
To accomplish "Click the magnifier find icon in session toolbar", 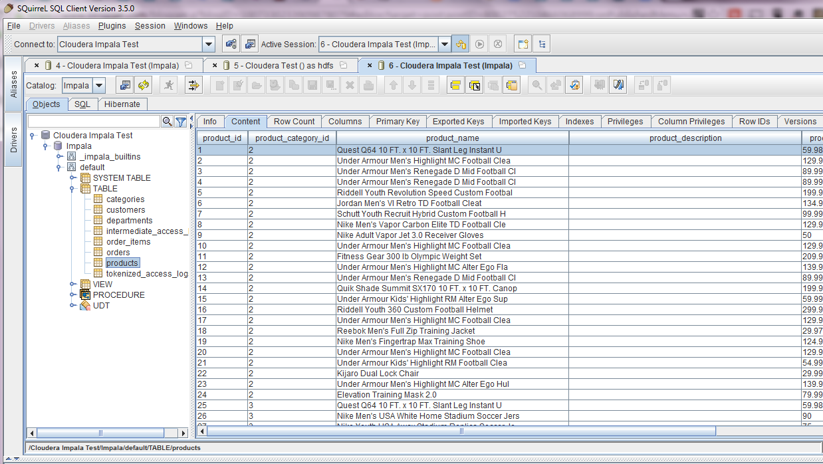I will (537, 85).
